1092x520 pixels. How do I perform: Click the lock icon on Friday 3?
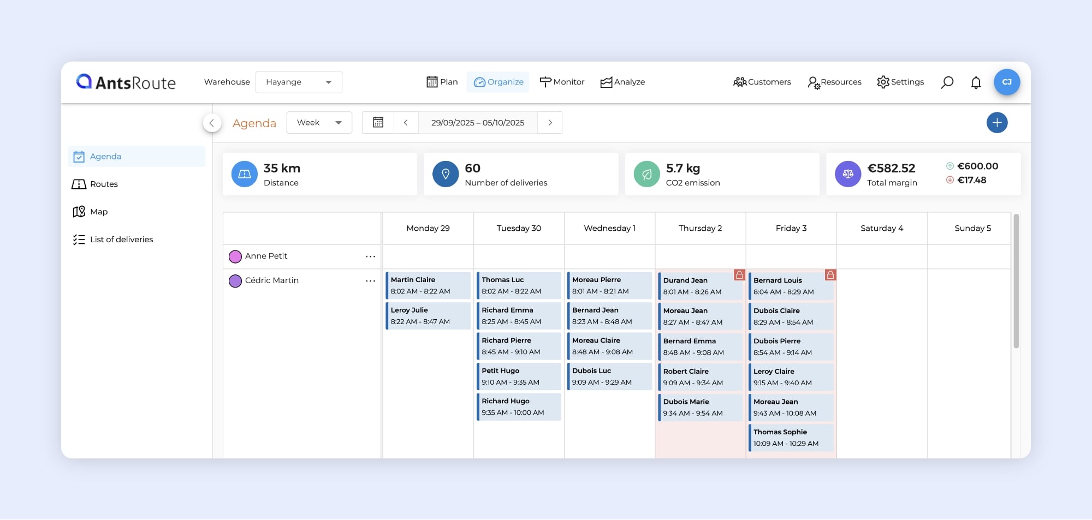coord(830,275)
